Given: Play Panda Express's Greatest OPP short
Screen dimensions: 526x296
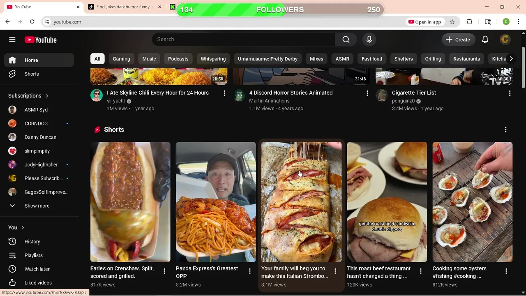Looking at the screenshot, I should tap(216, 202).
